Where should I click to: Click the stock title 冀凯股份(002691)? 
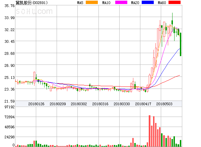pyautogui.click(x=31, y=3)
